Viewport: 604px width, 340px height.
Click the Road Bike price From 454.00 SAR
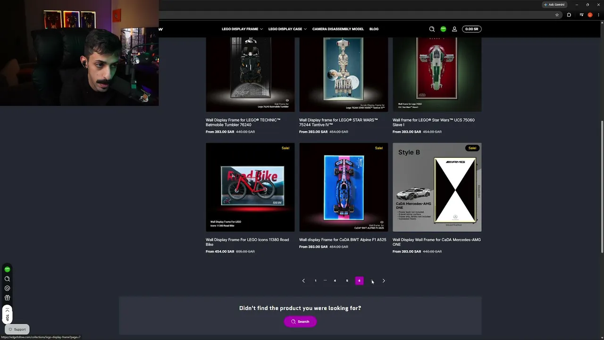point(220,252)
